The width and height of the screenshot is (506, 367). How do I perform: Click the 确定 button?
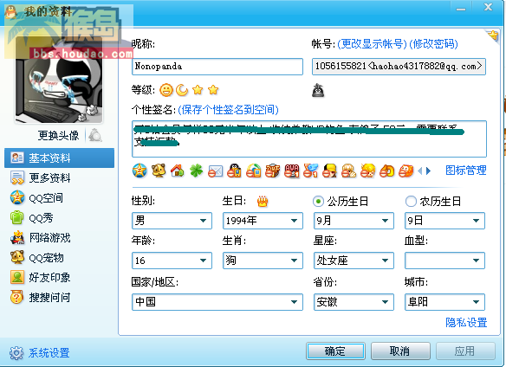(x=335, y=351)
